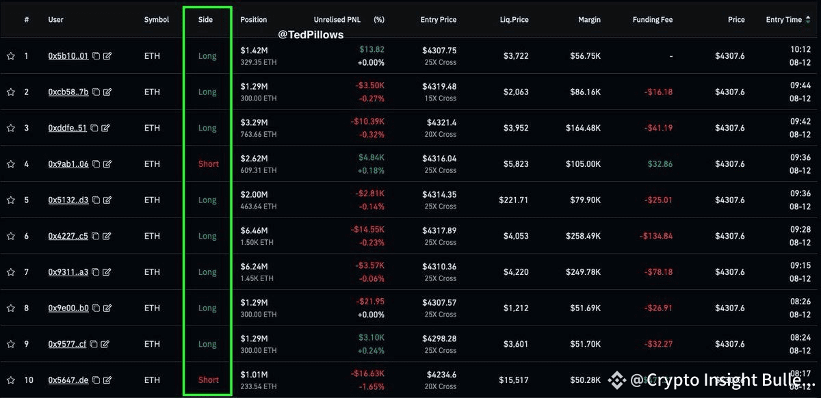Open user address 0x9e00..b0 link
Image resolution: width=821 pixels, height=398 pixels.
[68, 308]
